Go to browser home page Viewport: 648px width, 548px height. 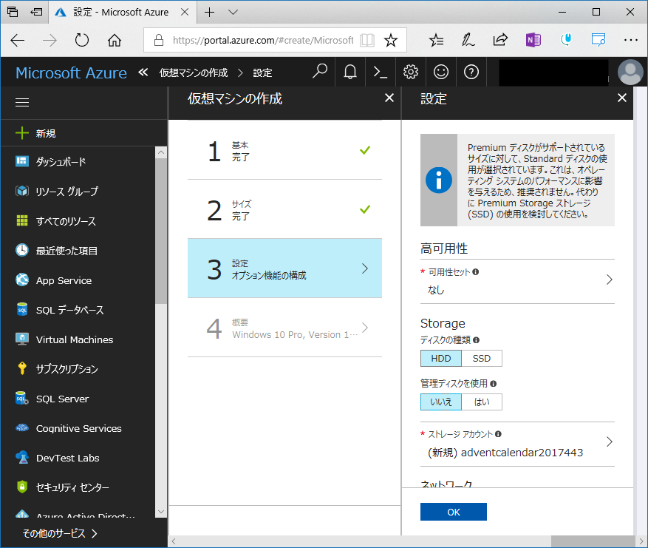[x=115, y=40]
